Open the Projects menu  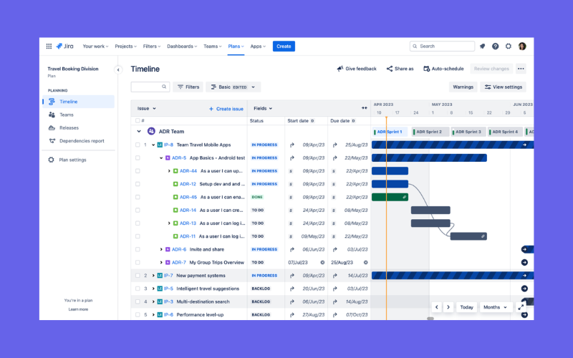126,47
